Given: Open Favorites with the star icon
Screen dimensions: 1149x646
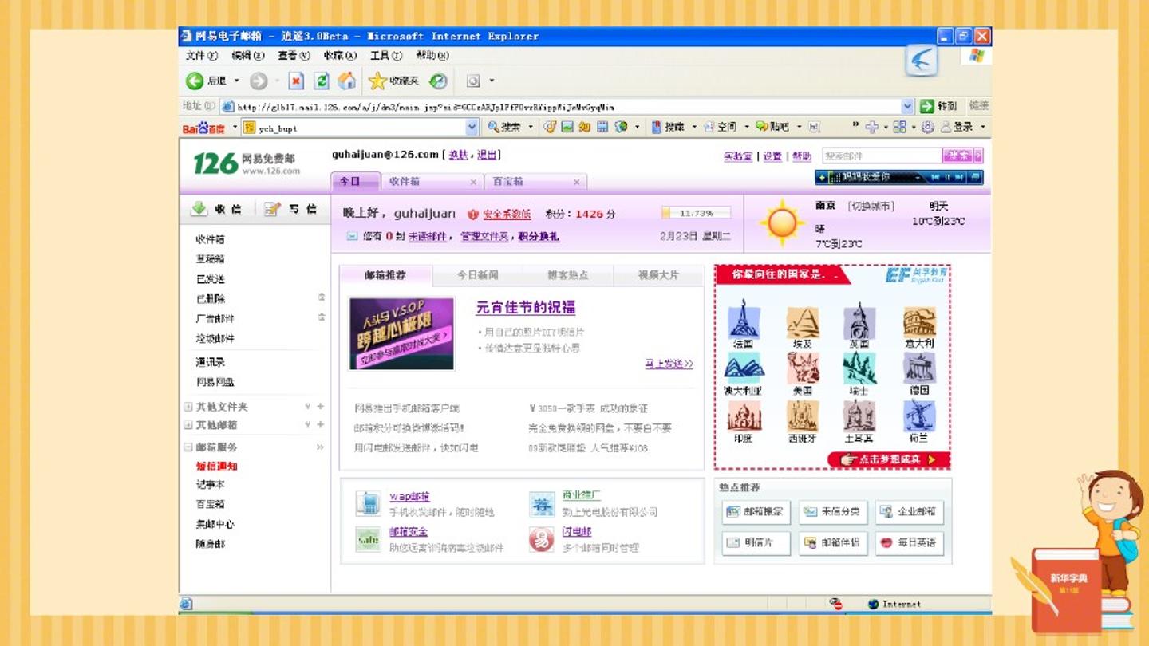Looking at the screenshot, I should (377, 81).
